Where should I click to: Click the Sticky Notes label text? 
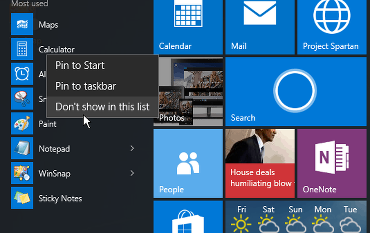(60, 199)
